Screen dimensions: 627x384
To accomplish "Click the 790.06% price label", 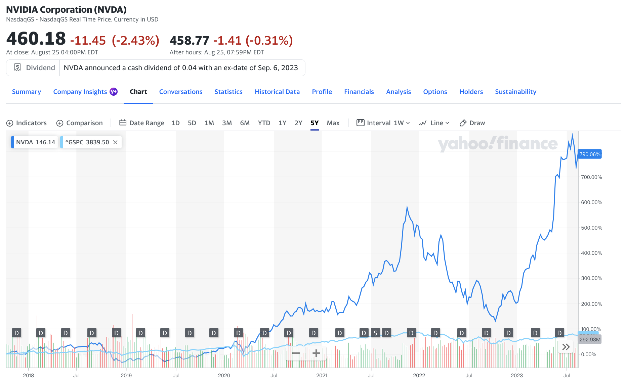I will (590, 154).
